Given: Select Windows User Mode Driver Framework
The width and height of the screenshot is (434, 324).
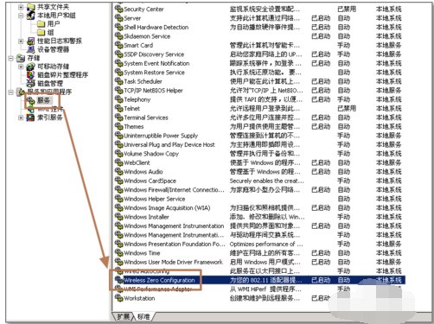Looking at the screenshot, I should pos(173,262).
